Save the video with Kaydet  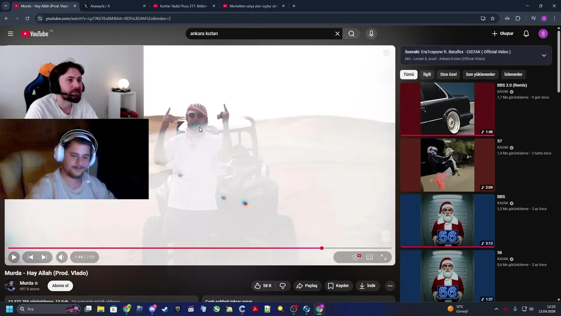338,286
